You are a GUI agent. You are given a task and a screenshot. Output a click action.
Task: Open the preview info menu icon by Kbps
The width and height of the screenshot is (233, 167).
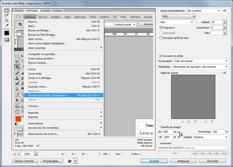(37, 146)
